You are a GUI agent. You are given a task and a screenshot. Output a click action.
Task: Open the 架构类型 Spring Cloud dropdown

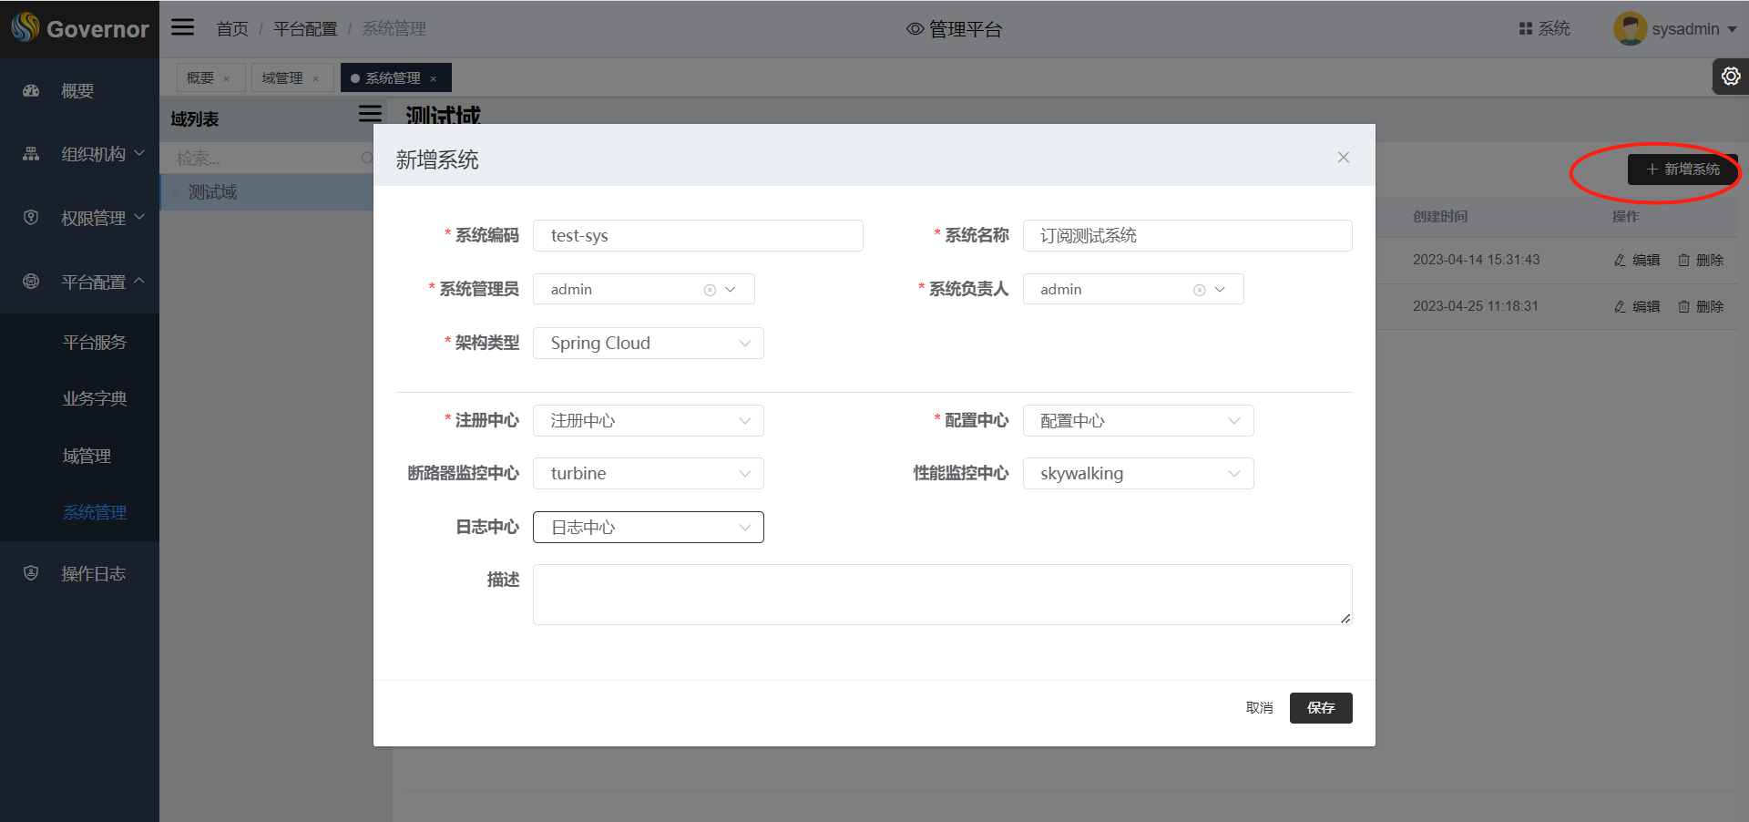tap(648, 344)
